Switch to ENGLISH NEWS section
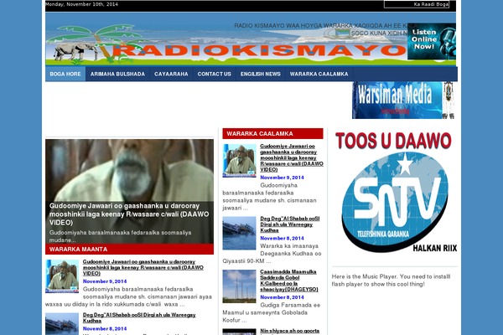The height and width of the screenshot is (335, 503). [x=261, y=74]
